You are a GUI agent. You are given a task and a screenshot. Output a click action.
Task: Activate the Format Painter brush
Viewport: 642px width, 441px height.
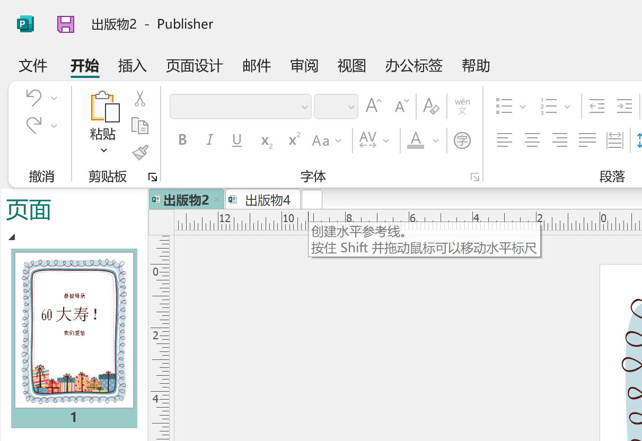coord(140,153)
